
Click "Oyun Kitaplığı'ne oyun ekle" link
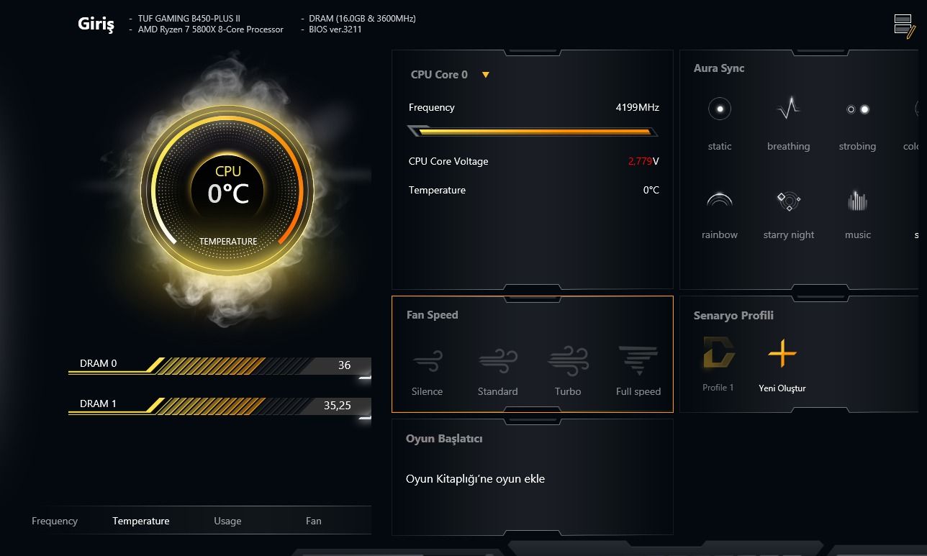coord(476,478)
